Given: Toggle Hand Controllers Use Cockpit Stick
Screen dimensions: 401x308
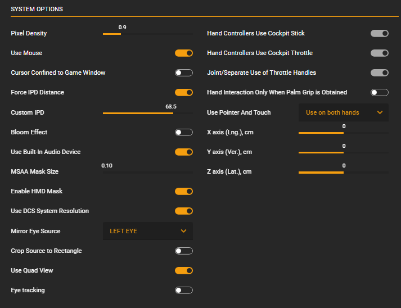Looking at the screenshot, I should (380, 33).
